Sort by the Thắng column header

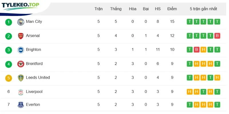point(116,9)
